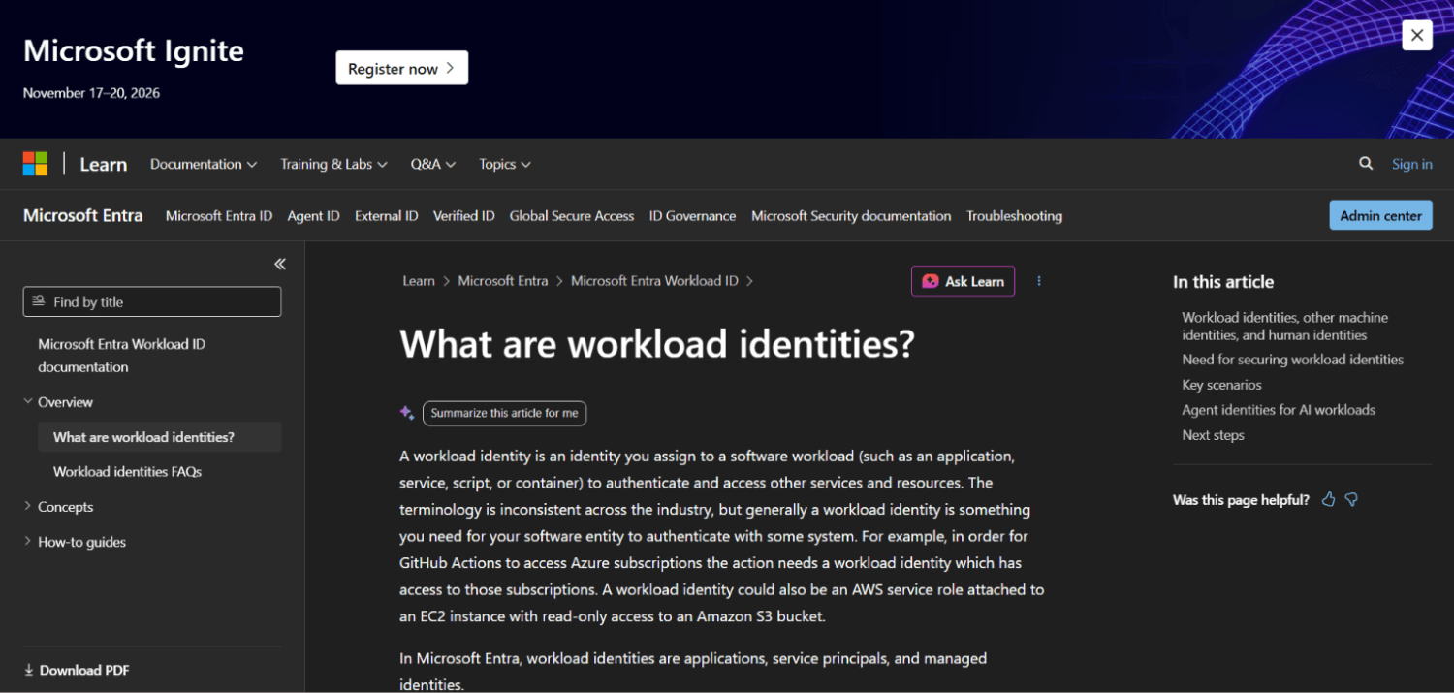
Task: Open Workload identities FAQs tree item
Action: point(127,472)
